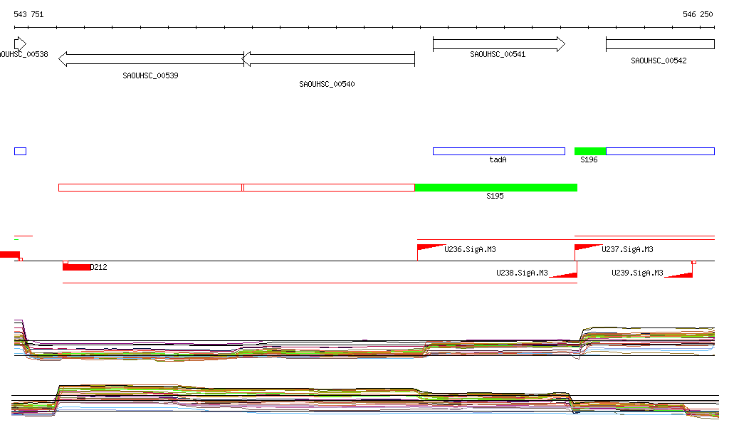Viewport: 729px width, 435px height.
Task: Select the SAOUHSC_00539 gene arrow
Action: [151, 59]
